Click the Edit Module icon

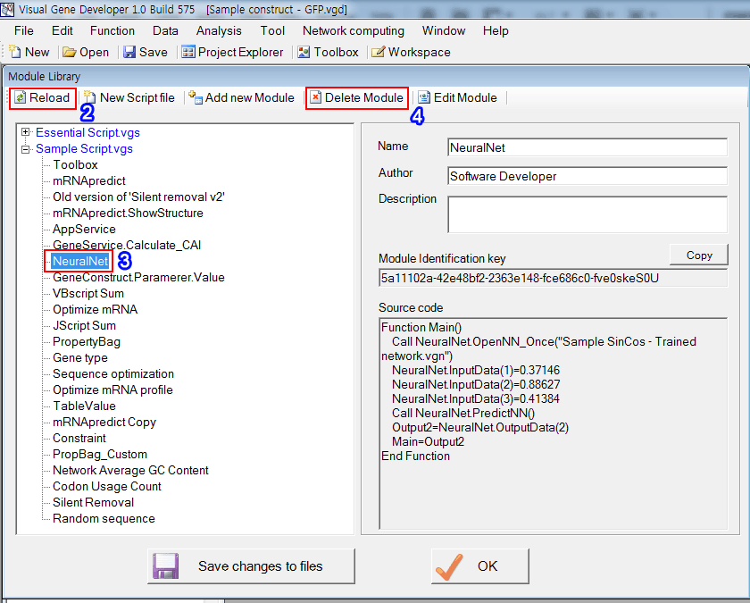[424, 97]
